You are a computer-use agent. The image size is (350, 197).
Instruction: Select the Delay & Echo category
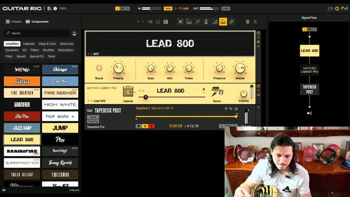(x=47, y=44)
